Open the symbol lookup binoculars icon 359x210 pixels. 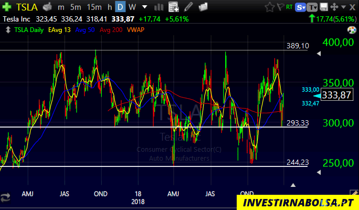pyautogui.click(x=47, y=7)
